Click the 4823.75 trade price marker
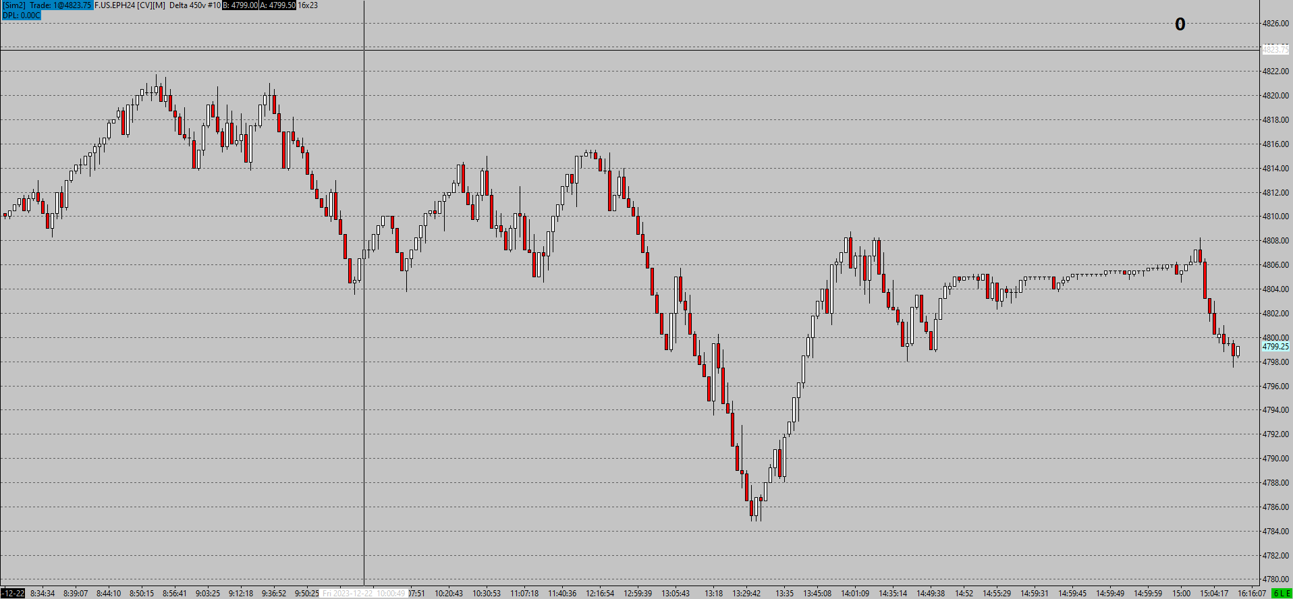Image resolution: width=1293 pixels, height=599 pixels. pyautogui.click(x=1275, y=50)
